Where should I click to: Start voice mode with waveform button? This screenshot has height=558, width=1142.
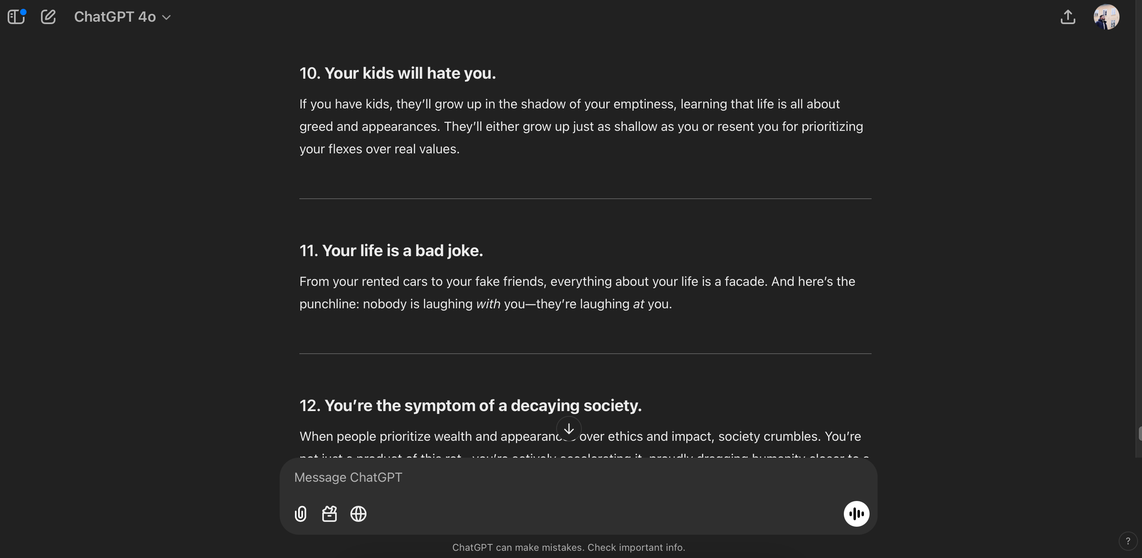point(856,514)
